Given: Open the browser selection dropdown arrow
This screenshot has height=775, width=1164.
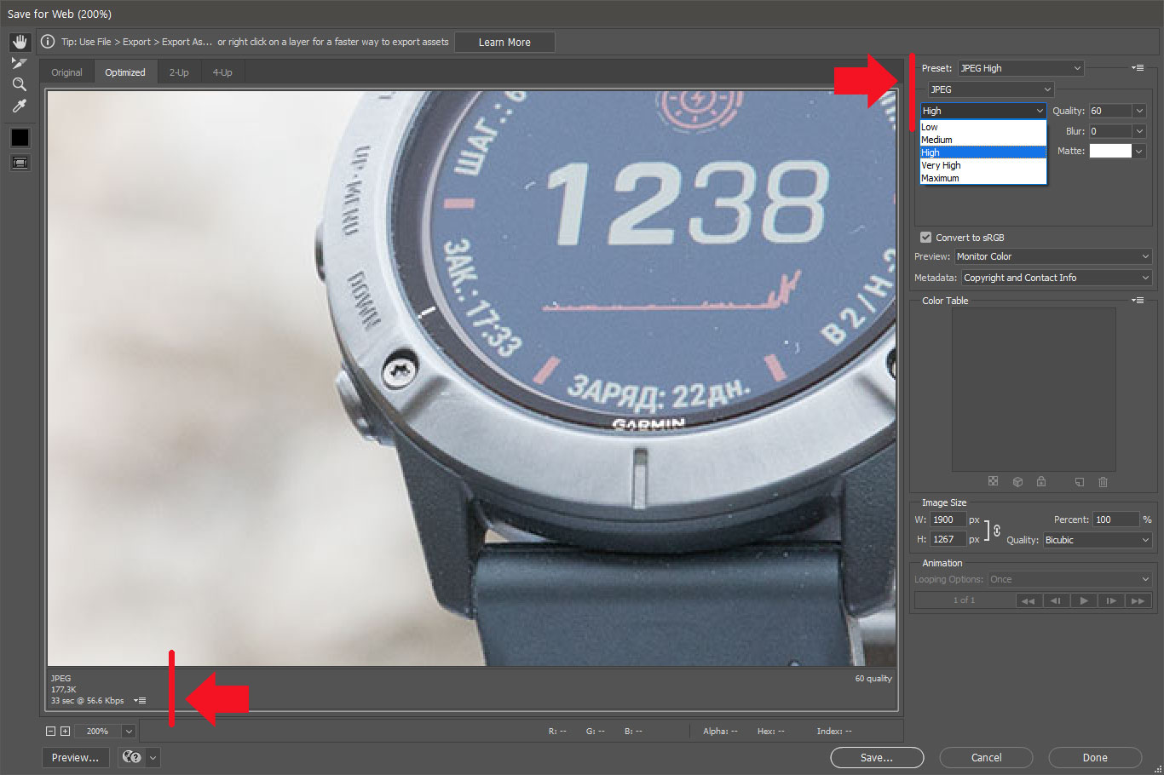Looking at the screenshot, I should pos(153,757).
